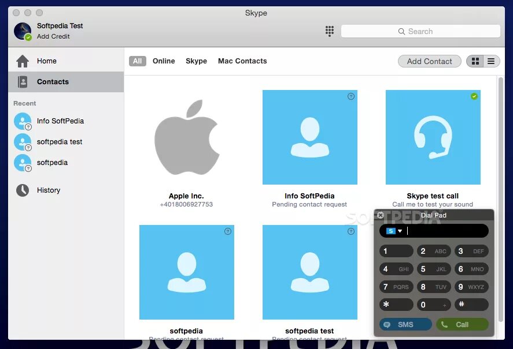Dial digit 7 PQRS on the Dial Pad
The height and width of the screenshot is (349, 513).
click(396, 287)
